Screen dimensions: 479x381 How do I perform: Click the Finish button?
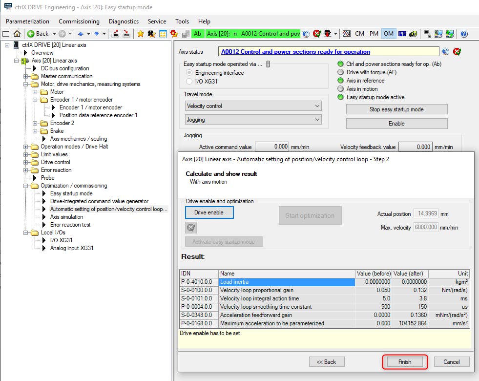(x=405, y=362)
